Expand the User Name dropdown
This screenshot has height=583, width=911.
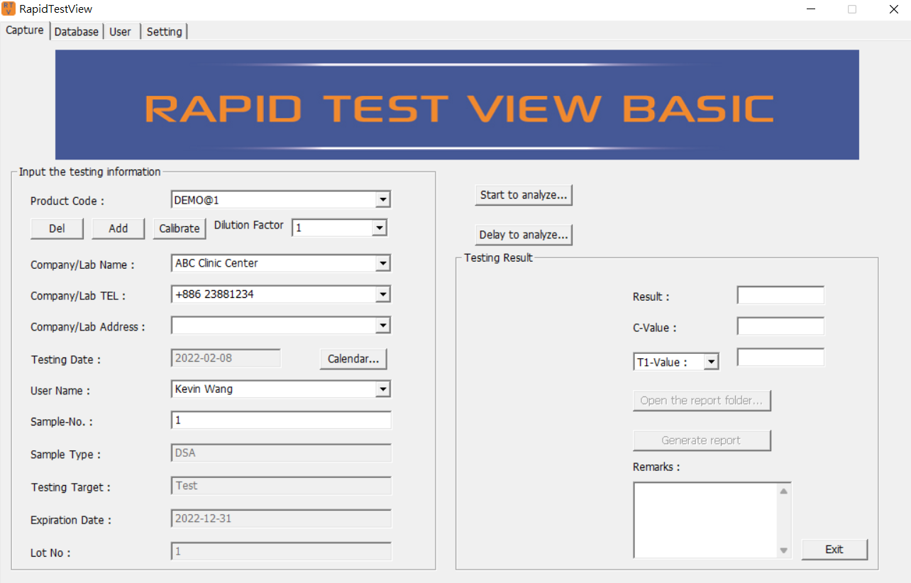[x=383, y=389]
